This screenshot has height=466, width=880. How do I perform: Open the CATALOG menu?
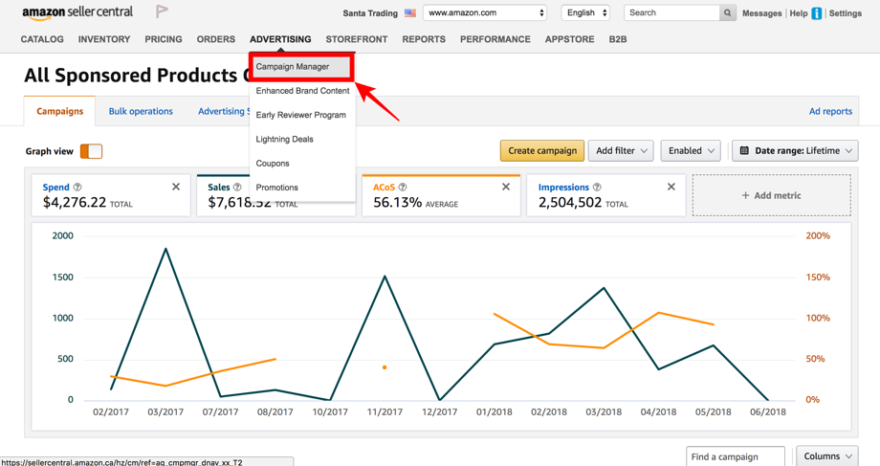tap(42, 39)
